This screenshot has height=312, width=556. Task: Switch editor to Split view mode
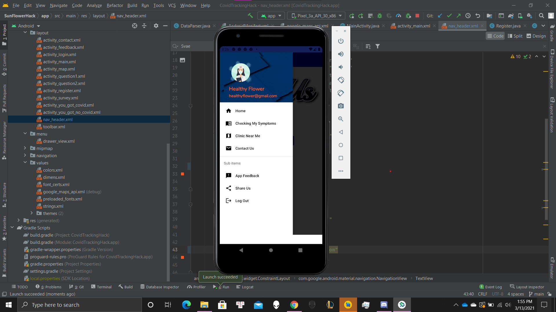[x=515, y=36]
